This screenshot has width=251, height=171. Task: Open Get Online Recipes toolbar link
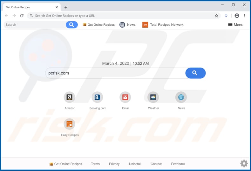click(99, 25)
